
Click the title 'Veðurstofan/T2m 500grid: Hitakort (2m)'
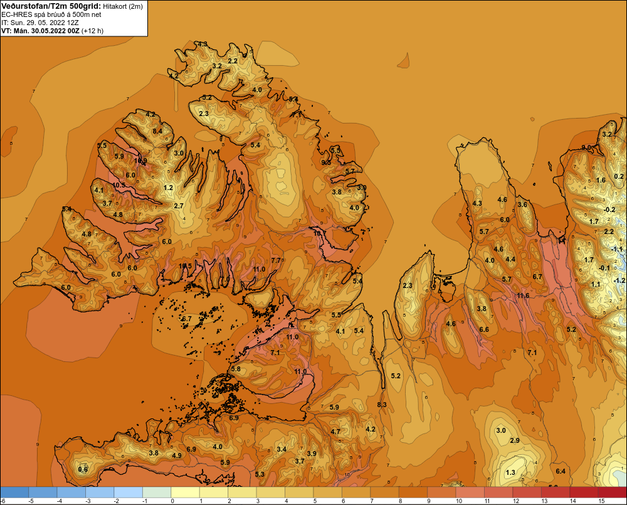click(x=72, y=6)
